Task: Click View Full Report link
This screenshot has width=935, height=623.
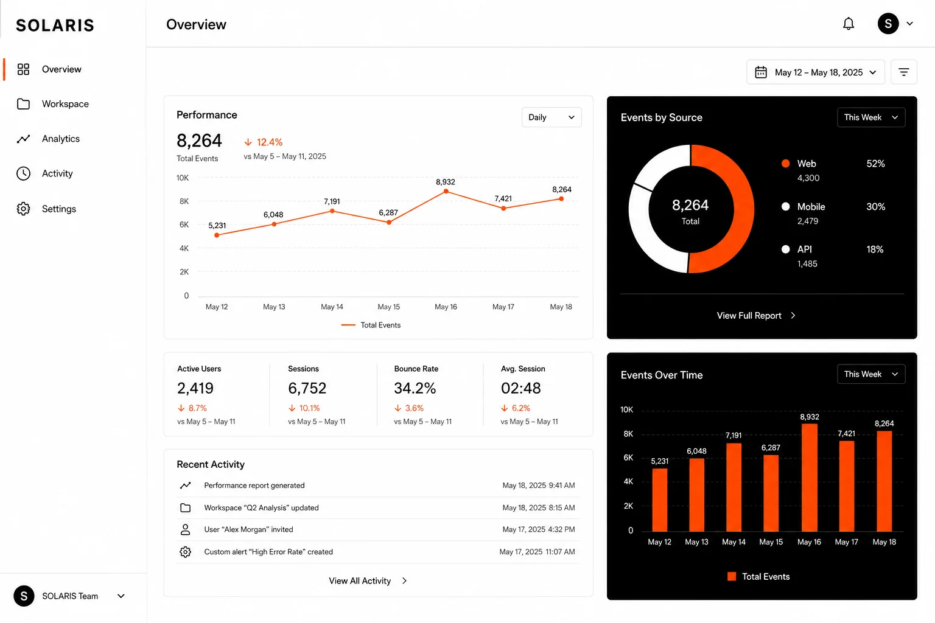Action: tap(756, 315)
